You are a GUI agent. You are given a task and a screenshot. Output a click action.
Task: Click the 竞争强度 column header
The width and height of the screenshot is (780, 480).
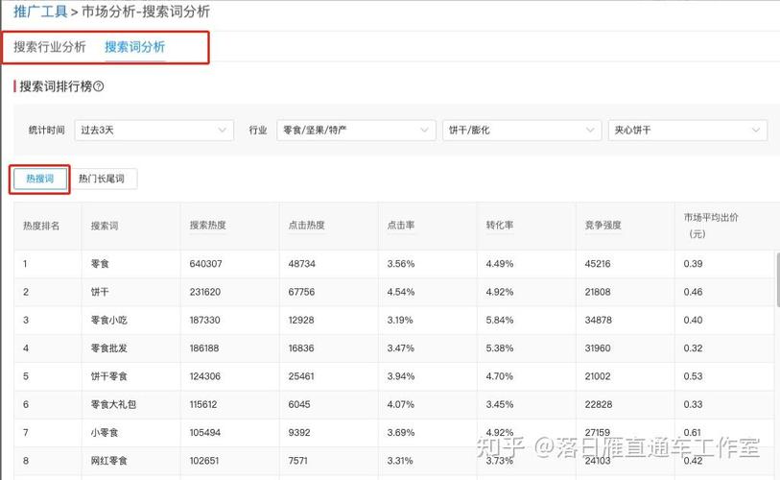tap(603, 225)
